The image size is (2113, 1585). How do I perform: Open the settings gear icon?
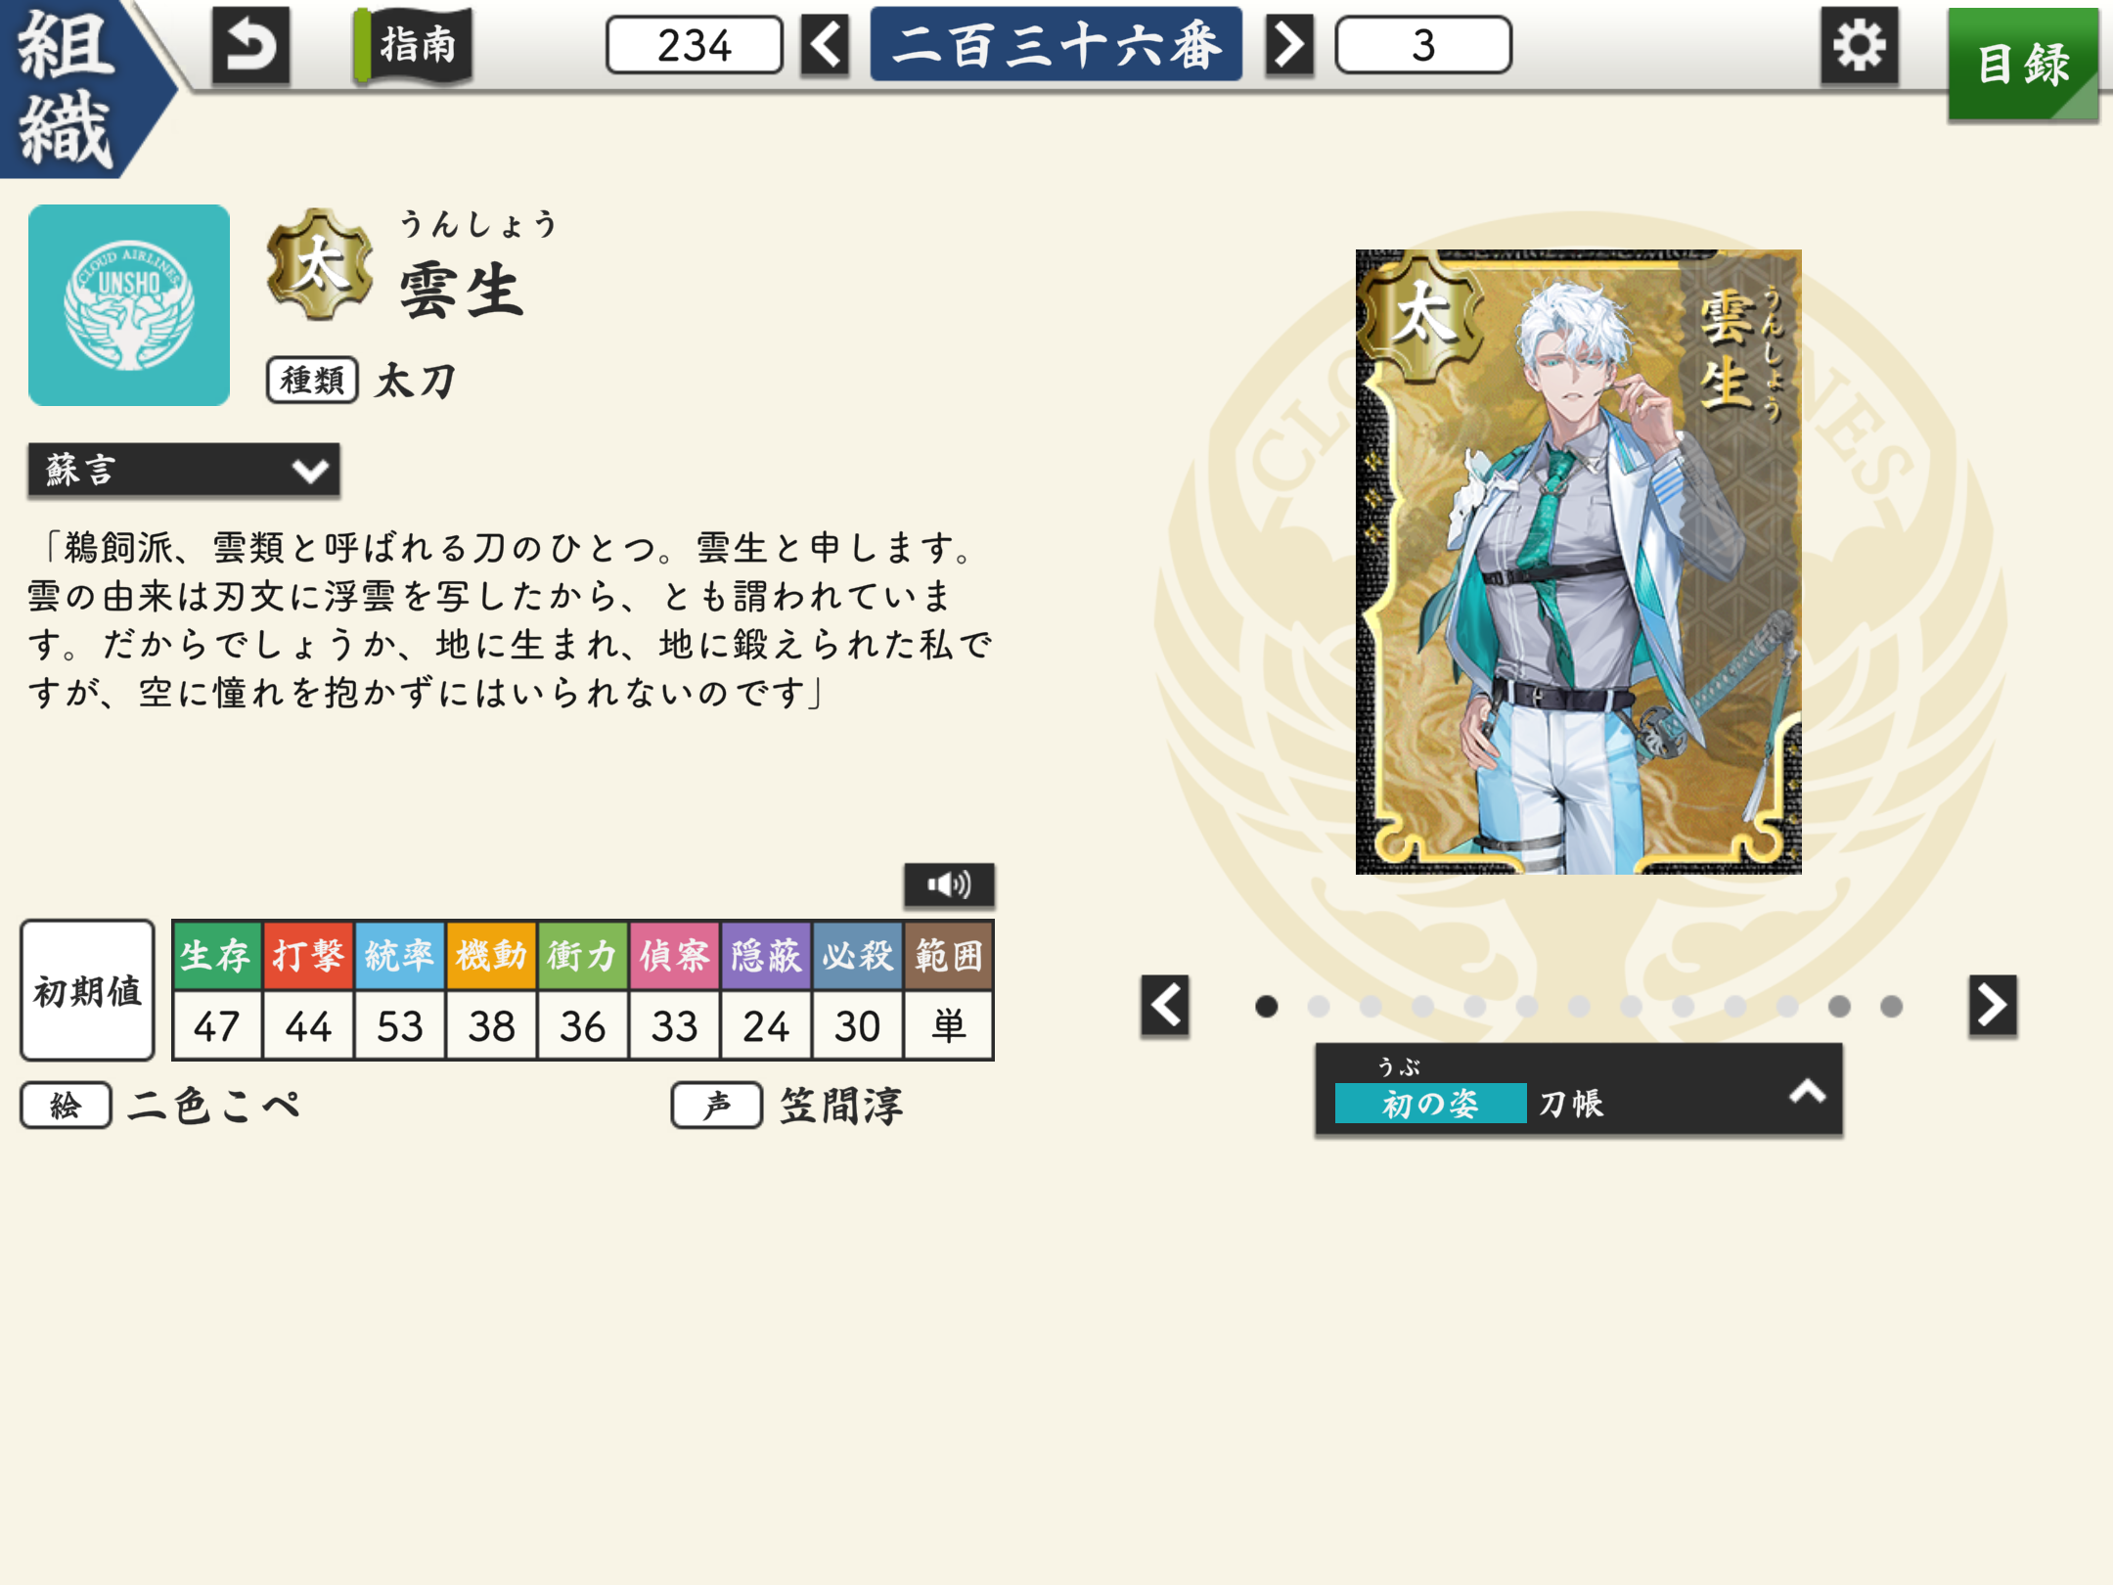1859,46
